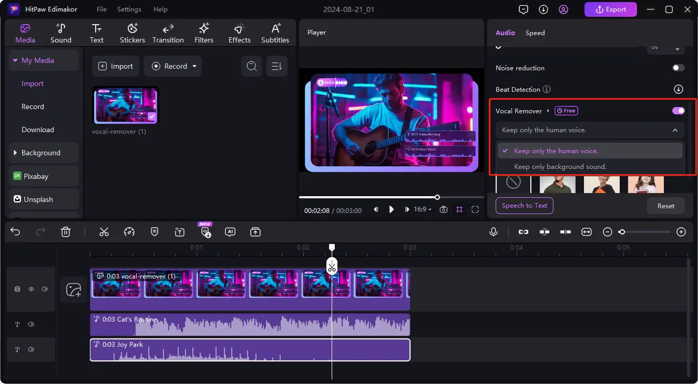Take a snapshot with the camera icon
Screen dimensions: 698x384
[x=444, y=209]
